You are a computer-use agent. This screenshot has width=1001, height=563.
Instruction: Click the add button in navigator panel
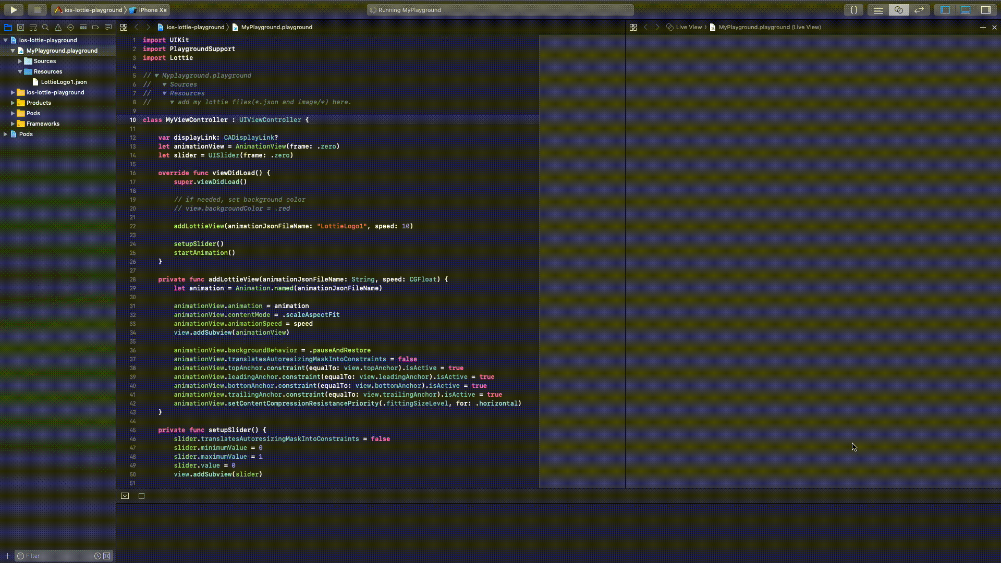point(8,555)
